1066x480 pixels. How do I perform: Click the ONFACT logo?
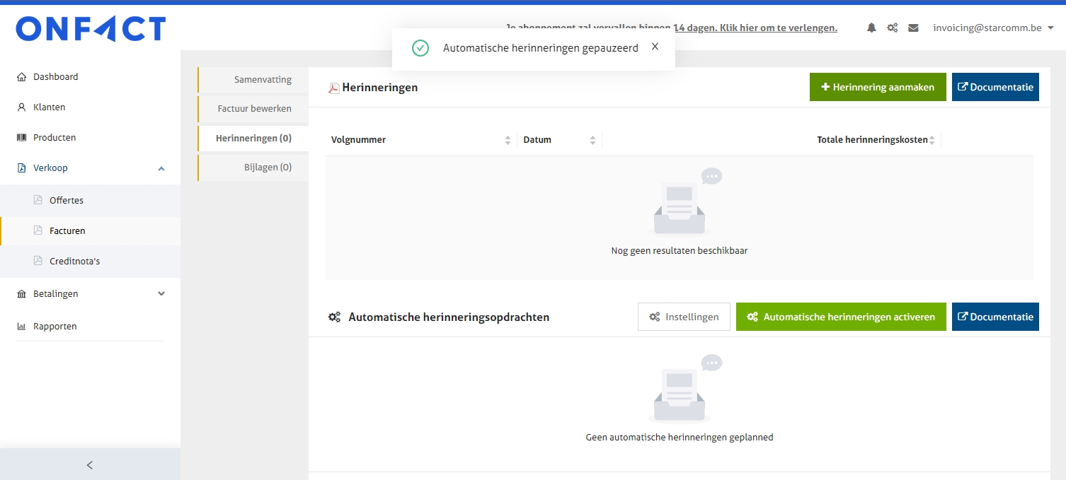coord(91,29)
